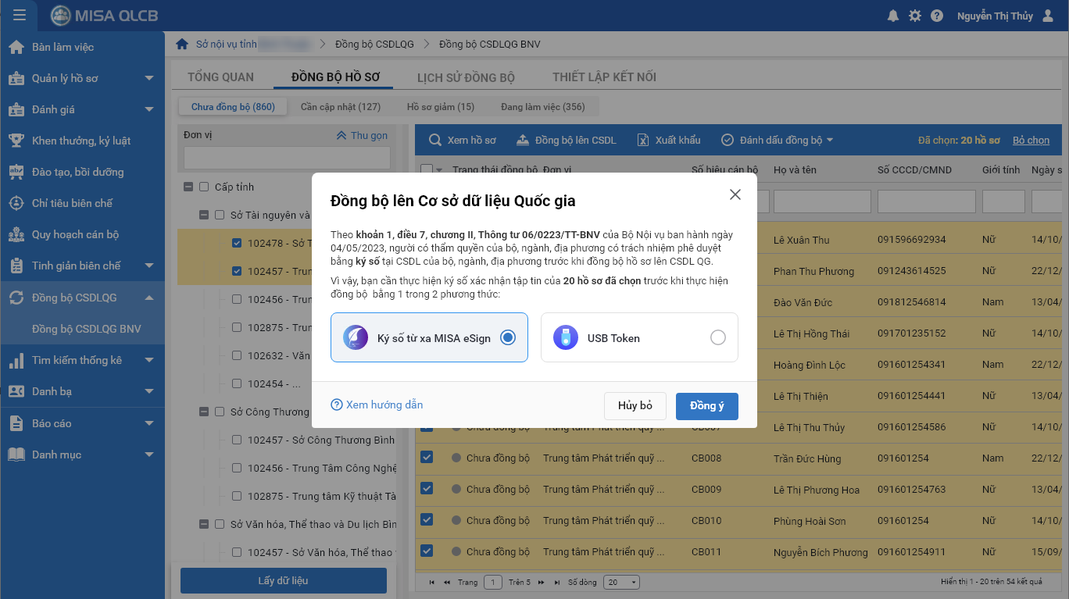1069x599 pixels.
Task: Open notifications bell icon
Action: (892, 16)
